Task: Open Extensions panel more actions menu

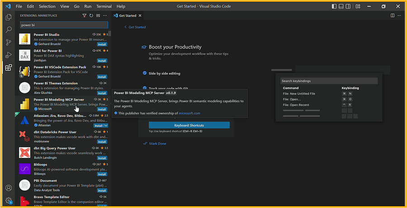Action: 105,15
